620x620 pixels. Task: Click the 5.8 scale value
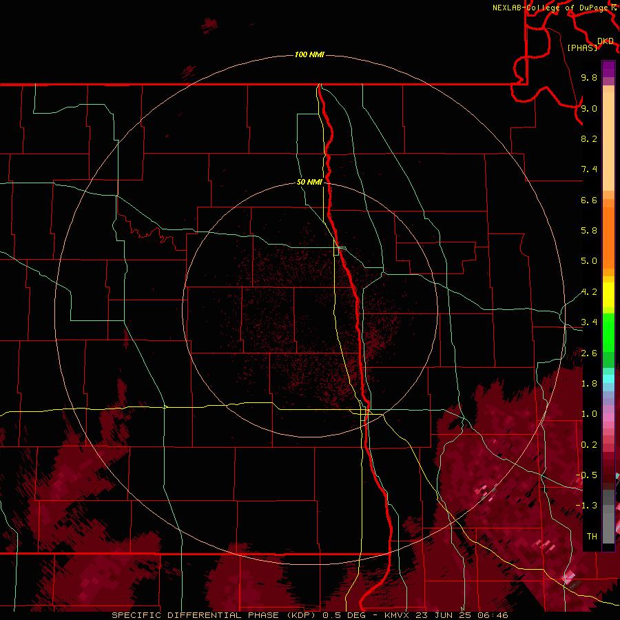point(589,231)
